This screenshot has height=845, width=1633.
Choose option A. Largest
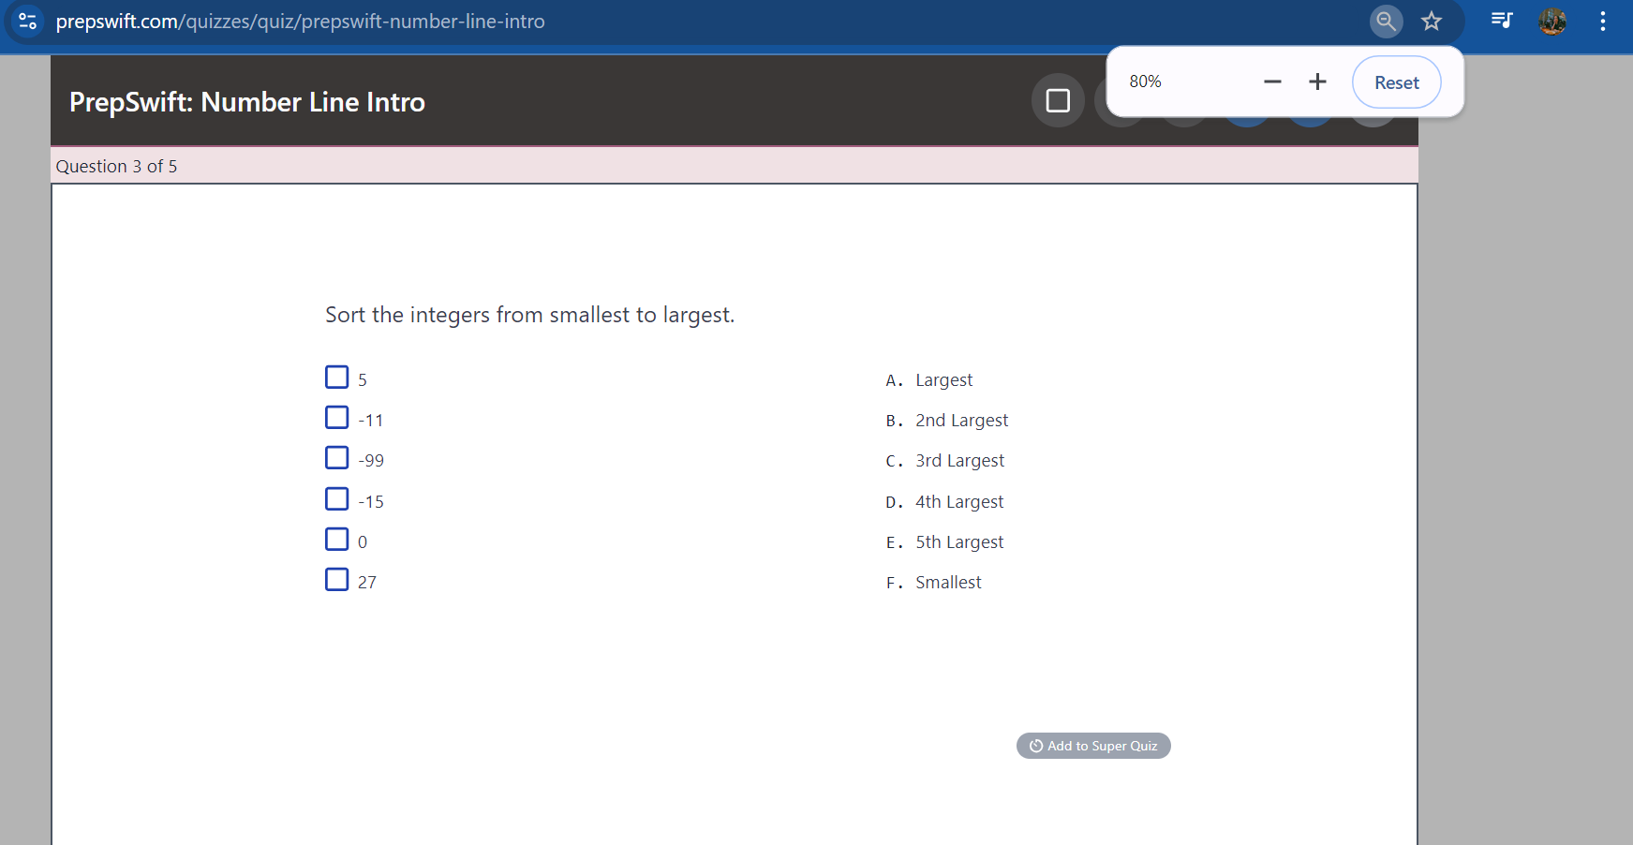click(943, 380)
